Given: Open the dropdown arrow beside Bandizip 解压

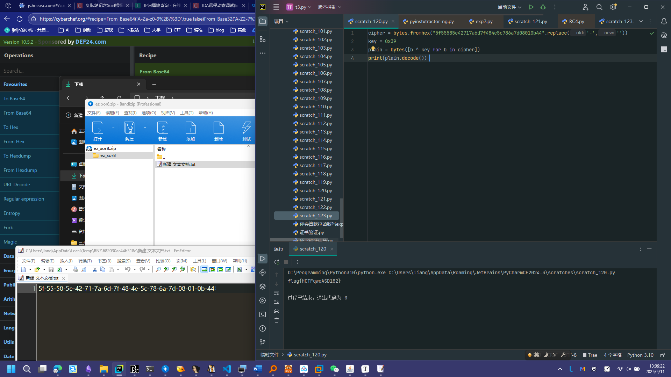Looking at the screenshot, I should [x=145, y=128].
